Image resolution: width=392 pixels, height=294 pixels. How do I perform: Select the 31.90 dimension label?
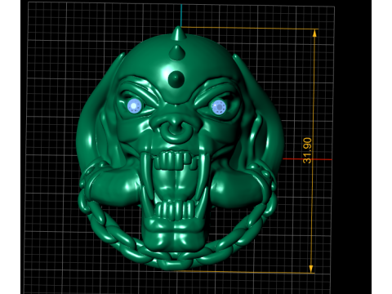pos(307,150)
